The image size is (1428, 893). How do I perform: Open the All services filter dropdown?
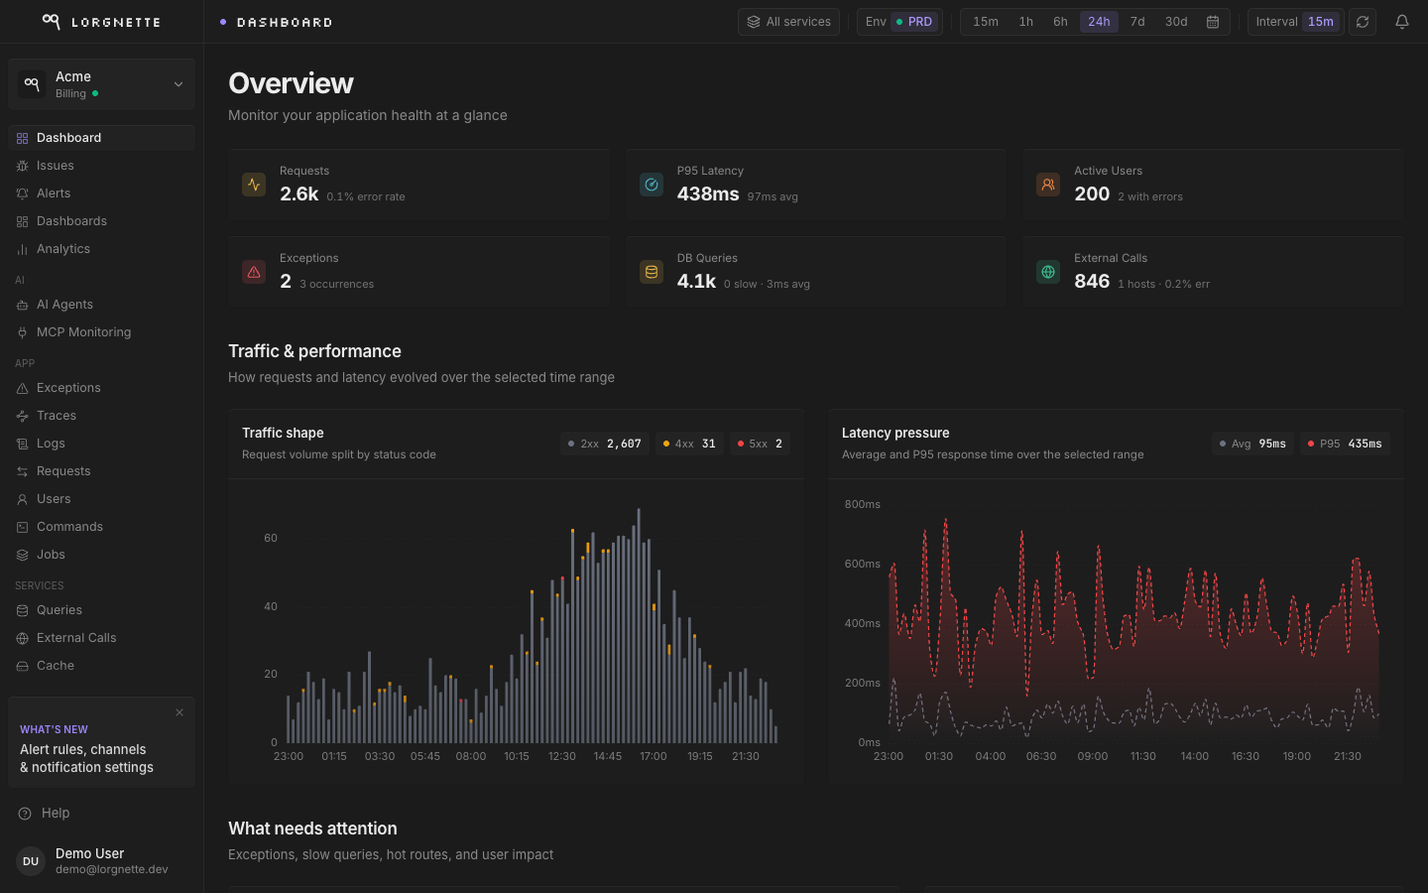pos(788,22)
